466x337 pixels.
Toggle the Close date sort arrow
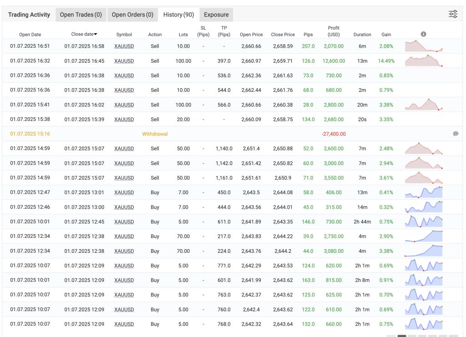tap(96, 35)
